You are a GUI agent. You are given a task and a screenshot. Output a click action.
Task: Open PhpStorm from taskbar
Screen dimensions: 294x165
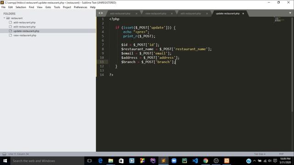click(153, 161)
